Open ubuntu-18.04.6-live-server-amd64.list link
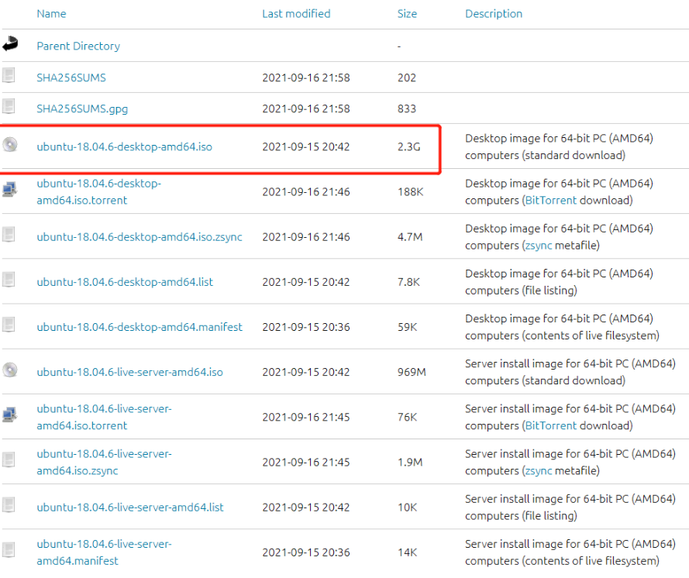 pos(130,507)
